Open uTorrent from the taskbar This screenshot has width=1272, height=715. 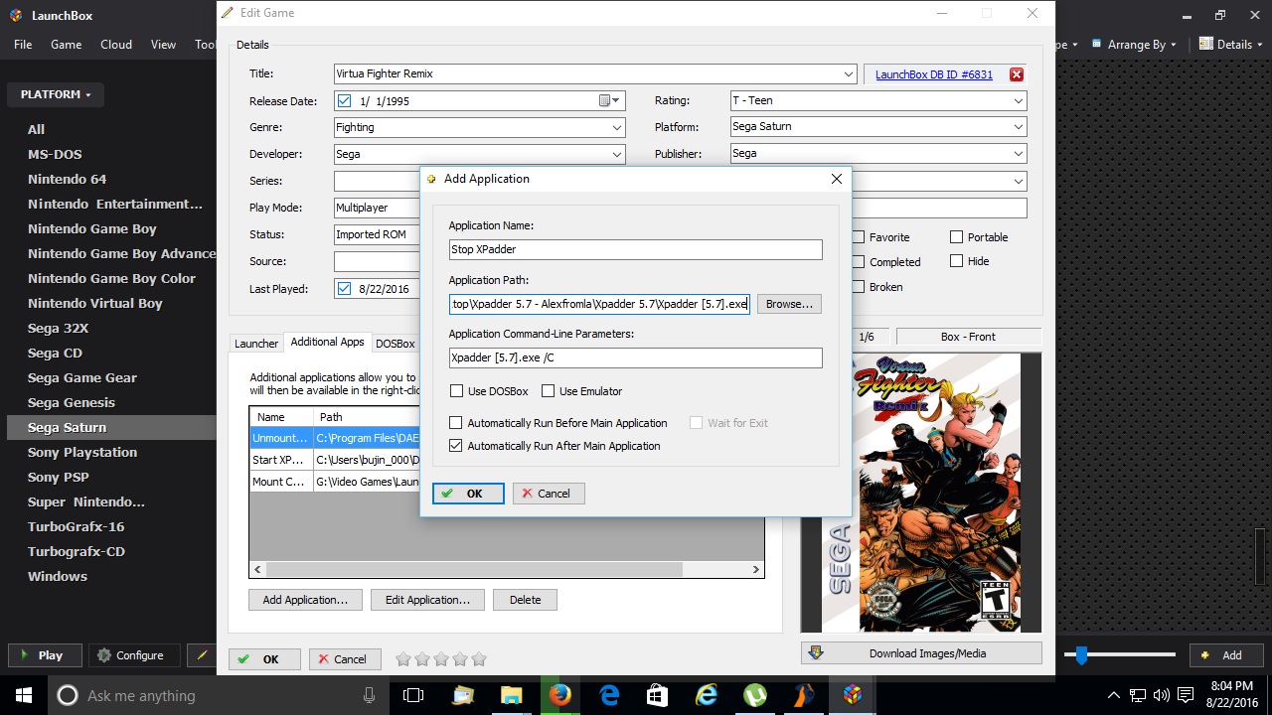[x=755, y=695]
